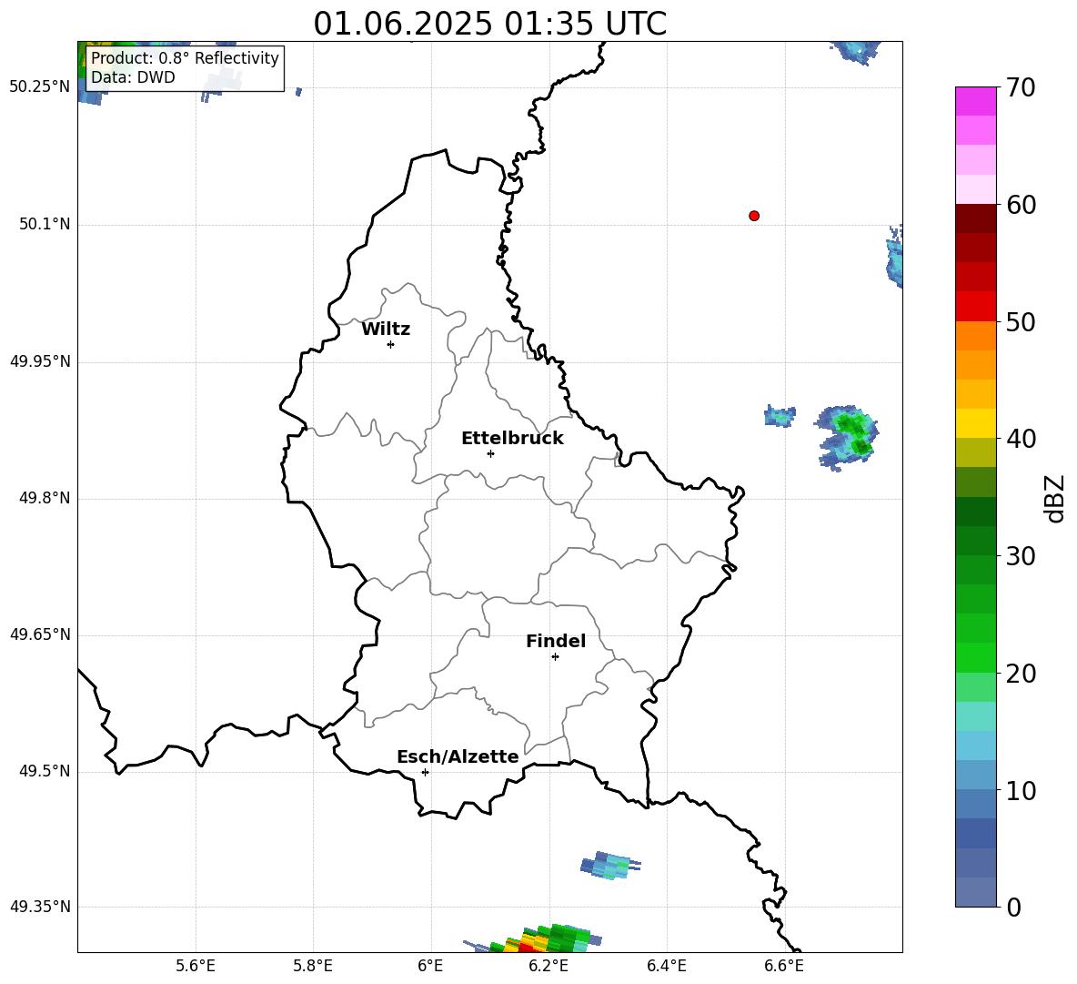Click the 6.4°E longitude label
Image resolution: width=1077 pixels, height=984 pixels.
point(666,966)
